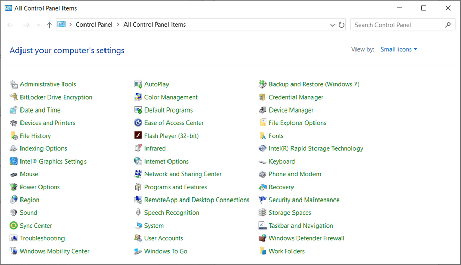Click the AutoPlay icon
Screen dimensions: 461x265
(x=138, y=84)
